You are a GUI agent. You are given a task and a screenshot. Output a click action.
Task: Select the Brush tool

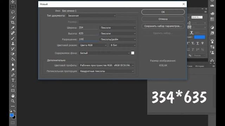(x=13, y=38)
